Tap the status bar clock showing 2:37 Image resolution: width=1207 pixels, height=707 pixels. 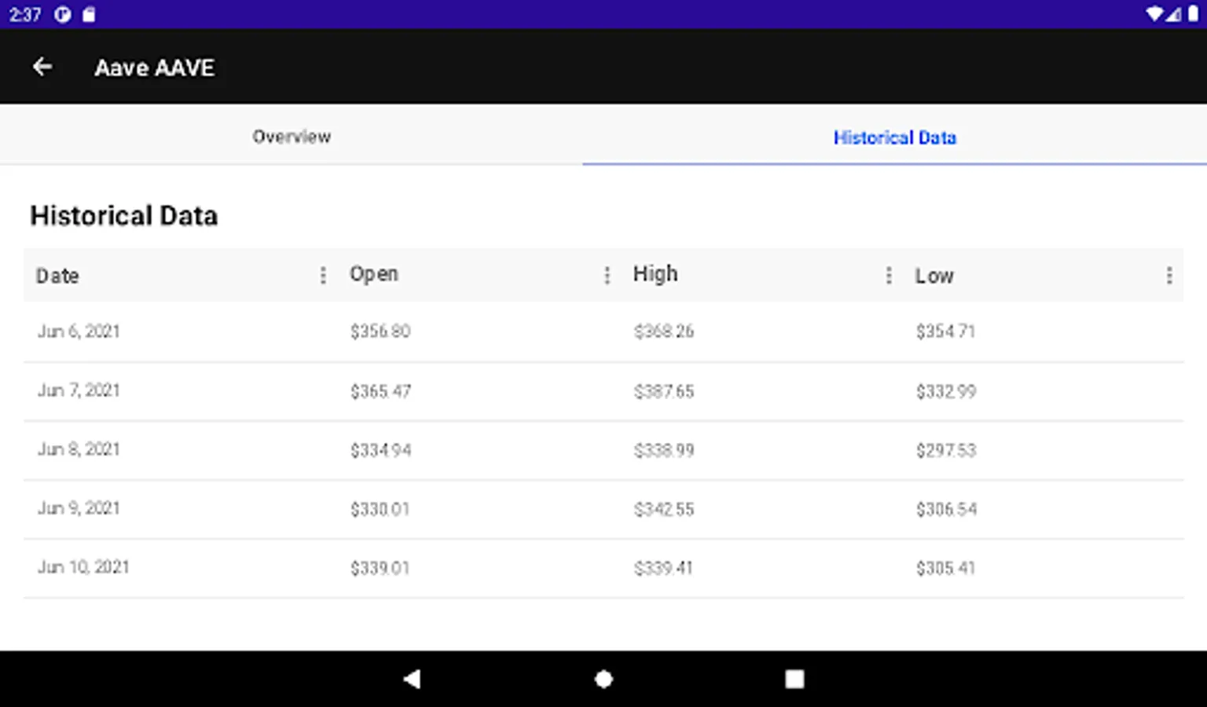click(25, 14)
